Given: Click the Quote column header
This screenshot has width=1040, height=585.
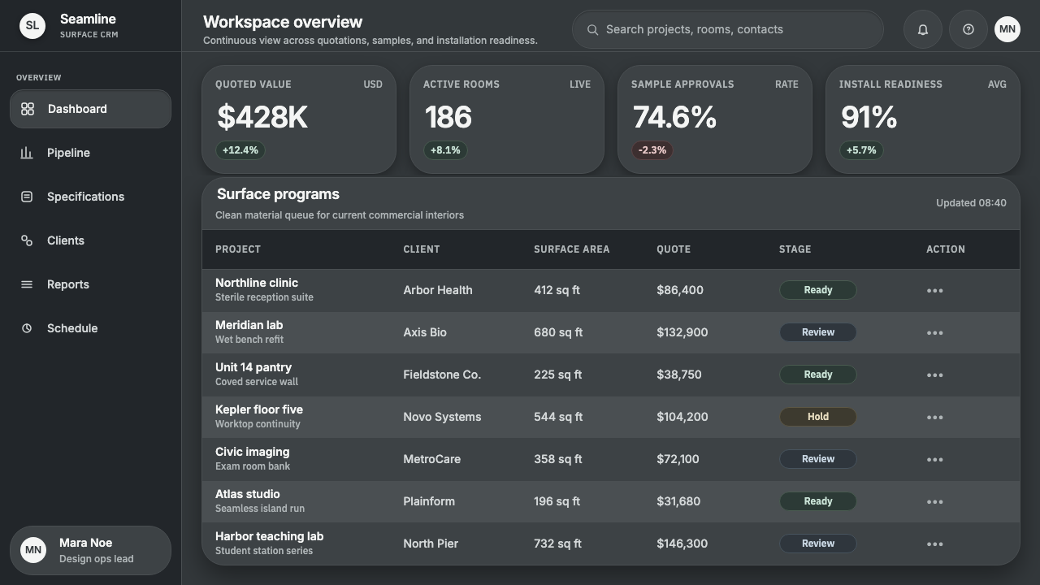Looking at the screenshot, I should click(674, 249).
